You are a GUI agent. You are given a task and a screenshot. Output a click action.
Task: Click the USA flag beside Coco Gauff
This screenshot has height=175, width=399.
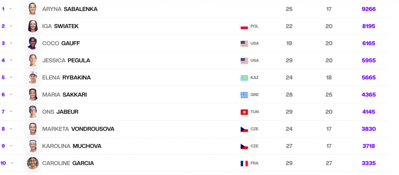click(244, 44)
